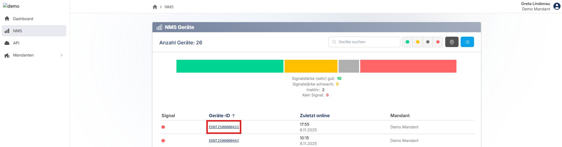
Task: Toggle the gray inactive filter
Action: pos(428,42)
